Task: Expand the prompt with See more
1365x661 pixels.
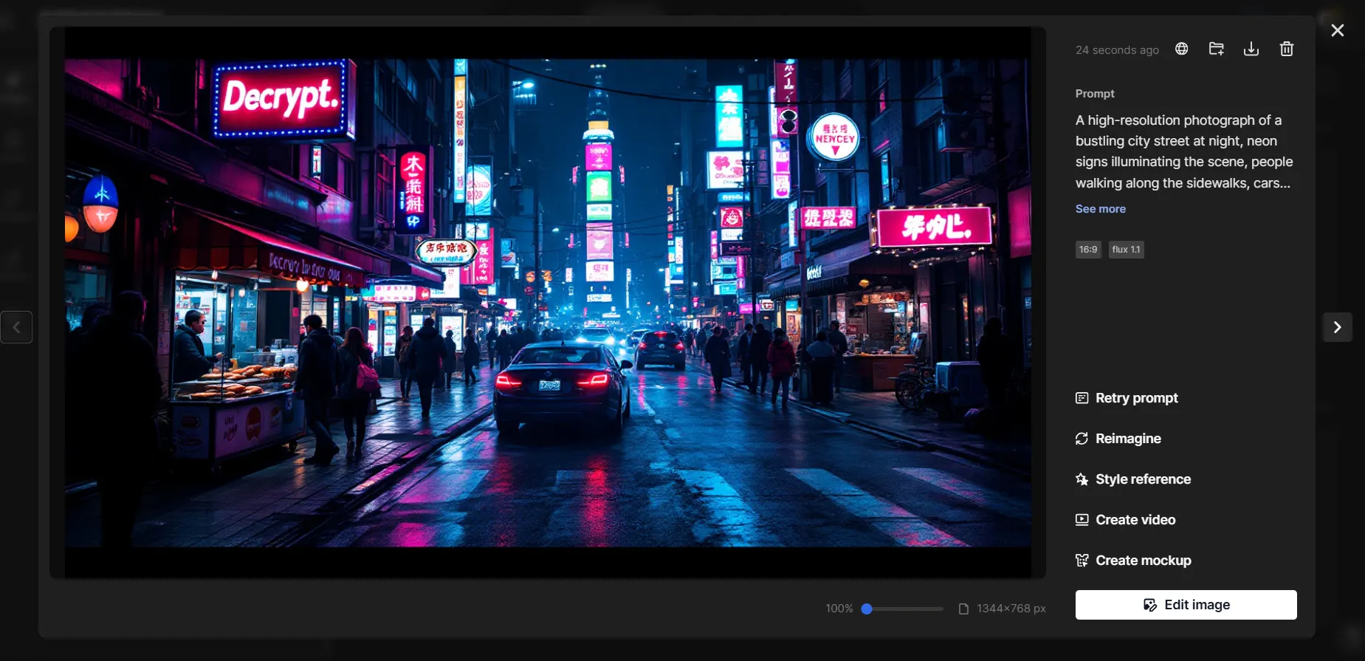Action: [x=1100, y=209]
